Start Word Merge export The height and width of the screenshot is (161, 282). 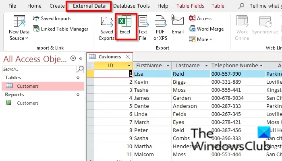click(x=206, y=29)
